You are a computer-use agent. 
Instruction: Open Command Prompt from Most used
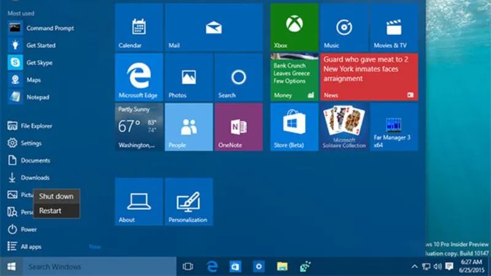click(49, 28)
